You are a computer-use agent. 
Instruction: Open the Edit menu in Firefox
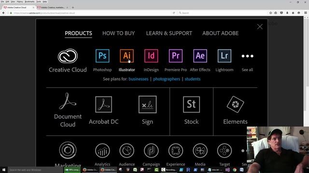point(7,1)
